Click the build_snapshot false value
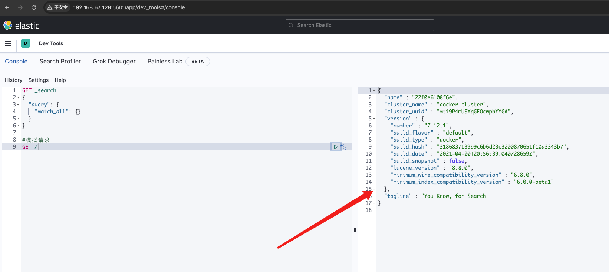Image resolution: width=609 pixels, height=272 pixels. click(x=457, y=161)
